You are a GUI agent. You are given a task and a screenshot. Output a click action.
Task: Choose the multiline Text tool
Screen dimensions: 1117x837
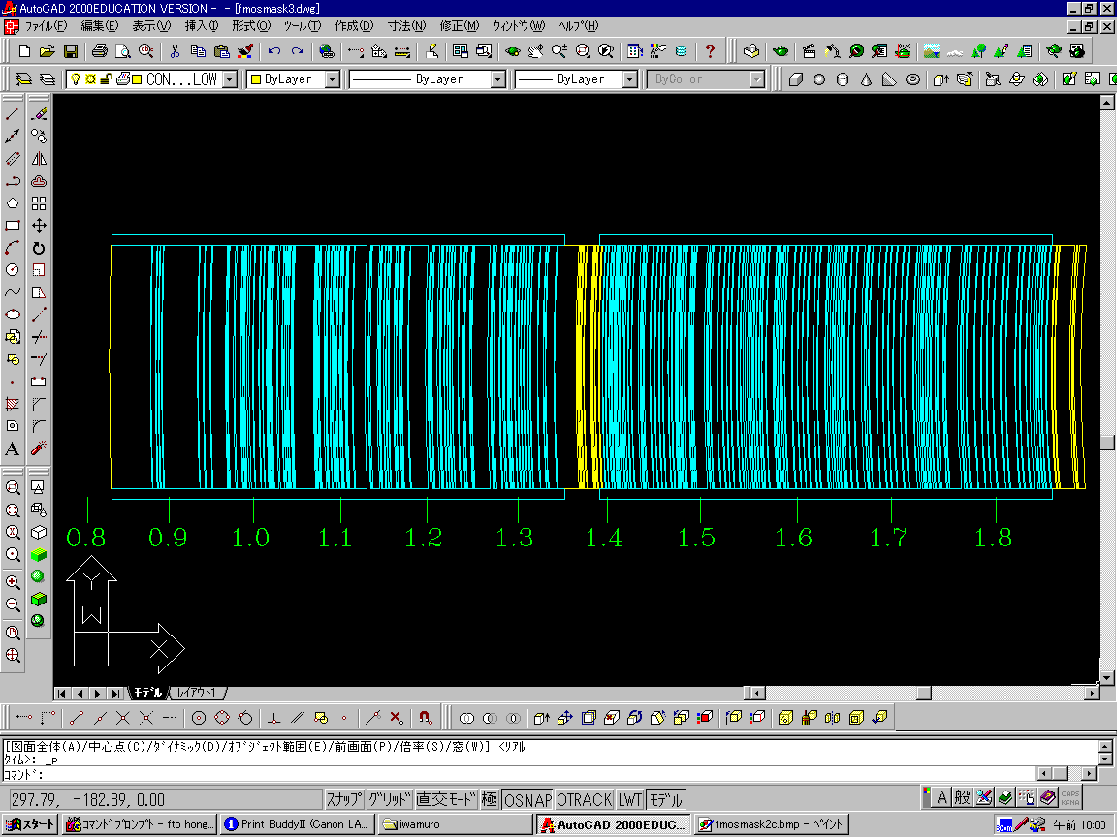point(13,449)
